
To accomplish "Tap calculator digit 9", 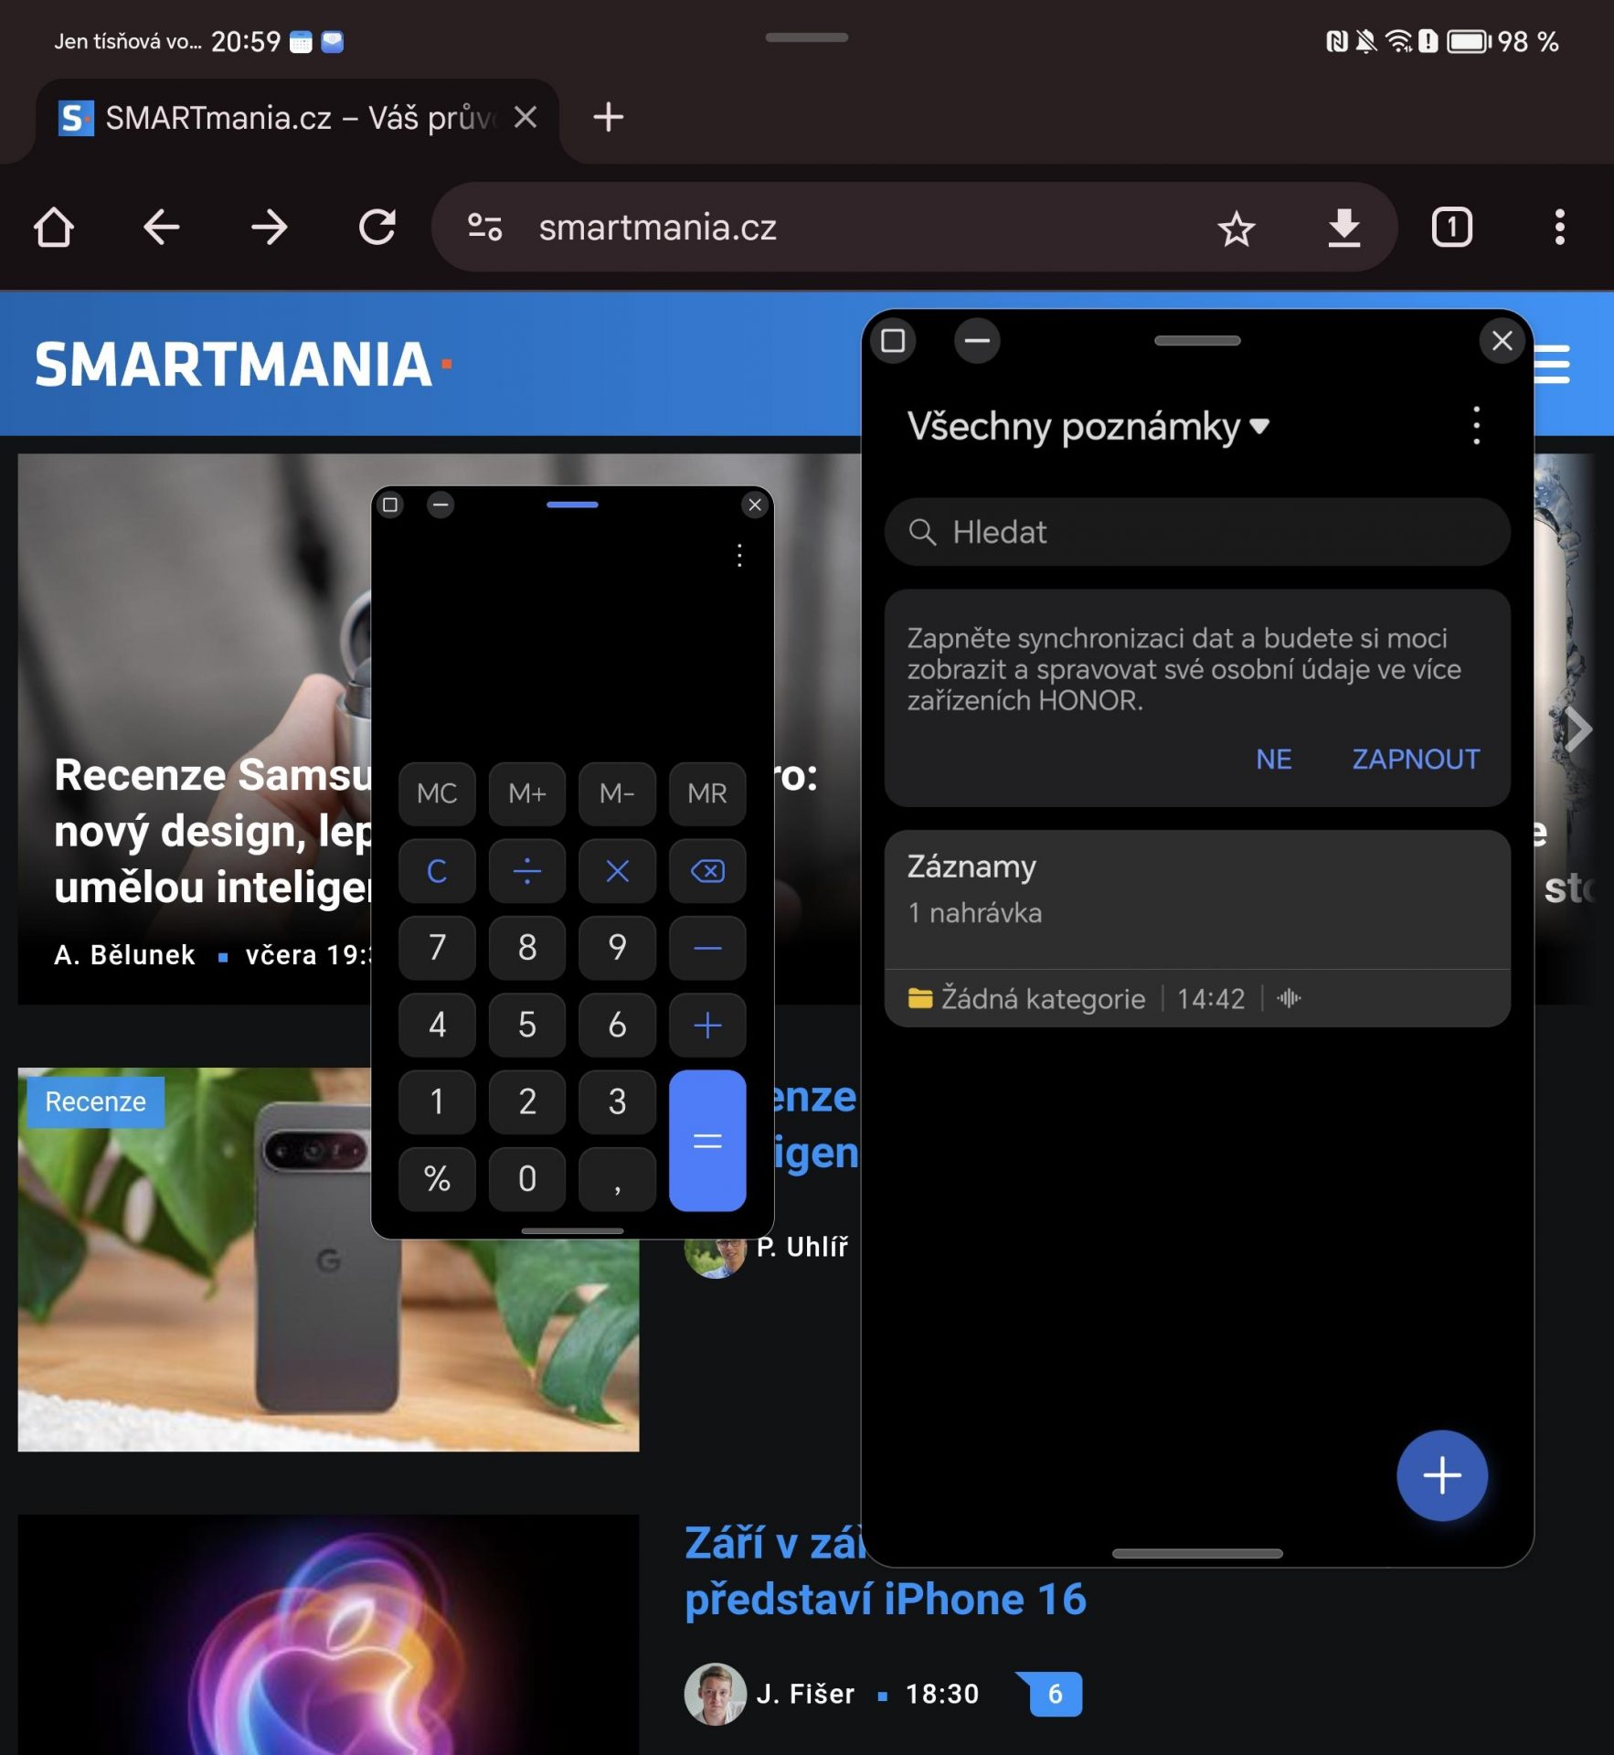I will (617, 948).
